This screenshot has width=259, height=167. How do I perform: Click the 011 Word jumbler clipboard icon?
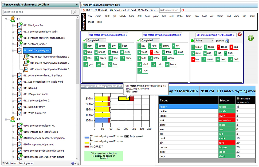[20, 25]
